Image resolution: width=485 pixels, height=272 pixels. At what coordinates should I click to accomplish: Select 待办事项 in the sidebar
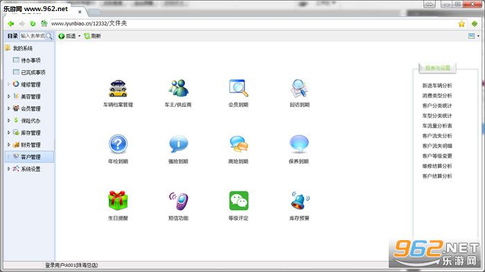coord(30,60)
